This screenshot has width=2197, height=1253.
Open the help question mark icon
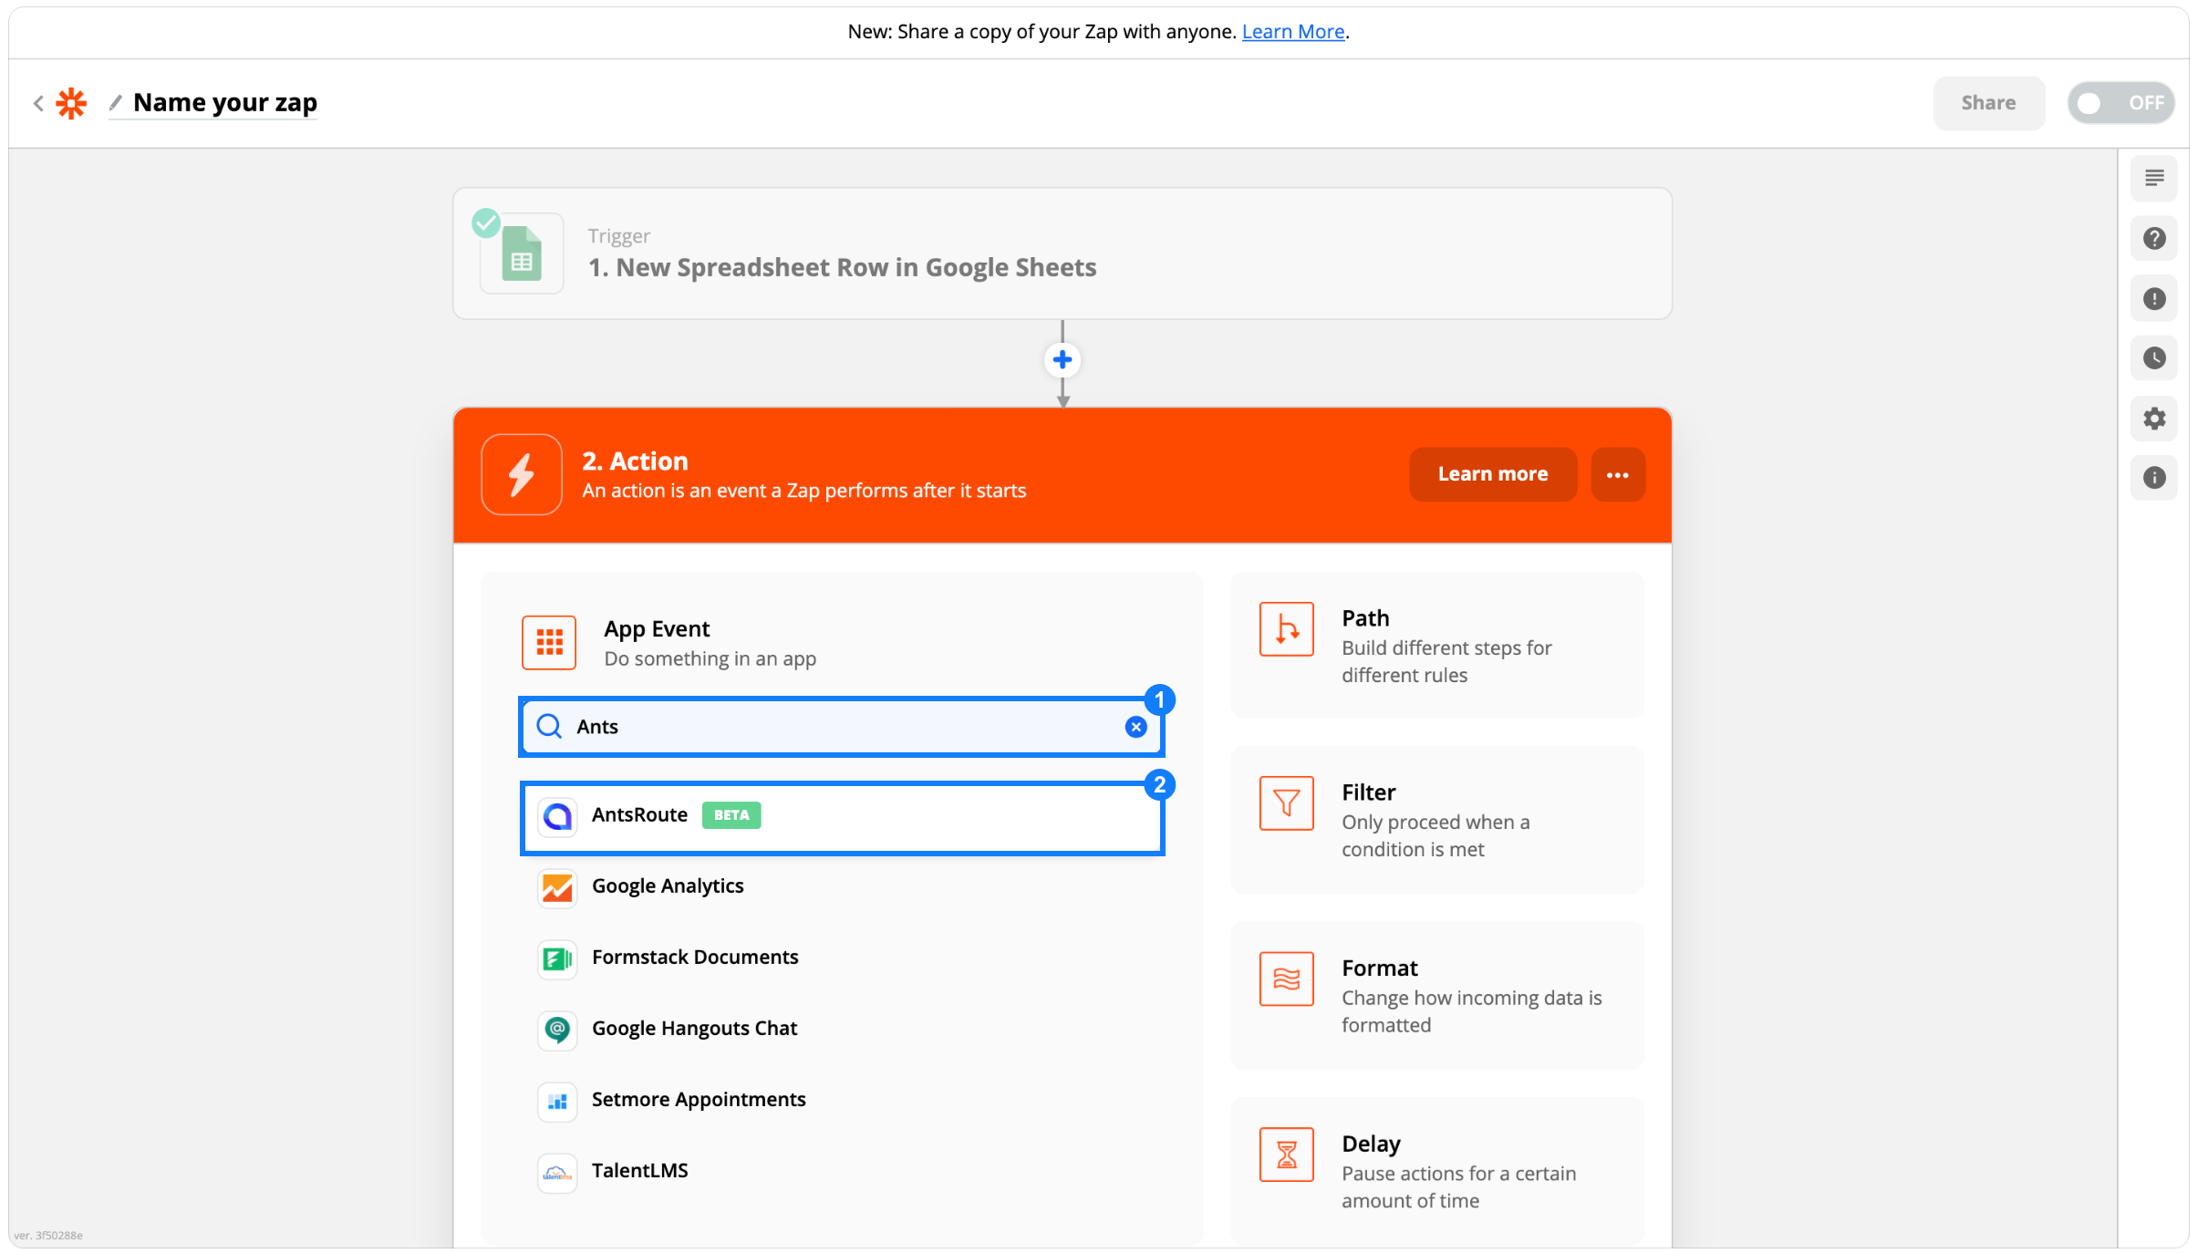click(2154, 238)
